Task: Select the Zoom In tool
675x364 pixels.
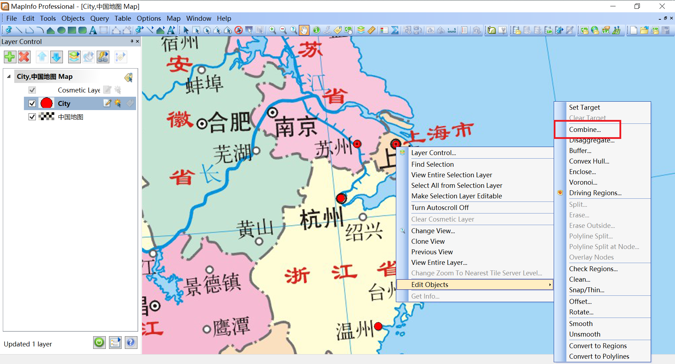Action: click(x=272, y=30)
